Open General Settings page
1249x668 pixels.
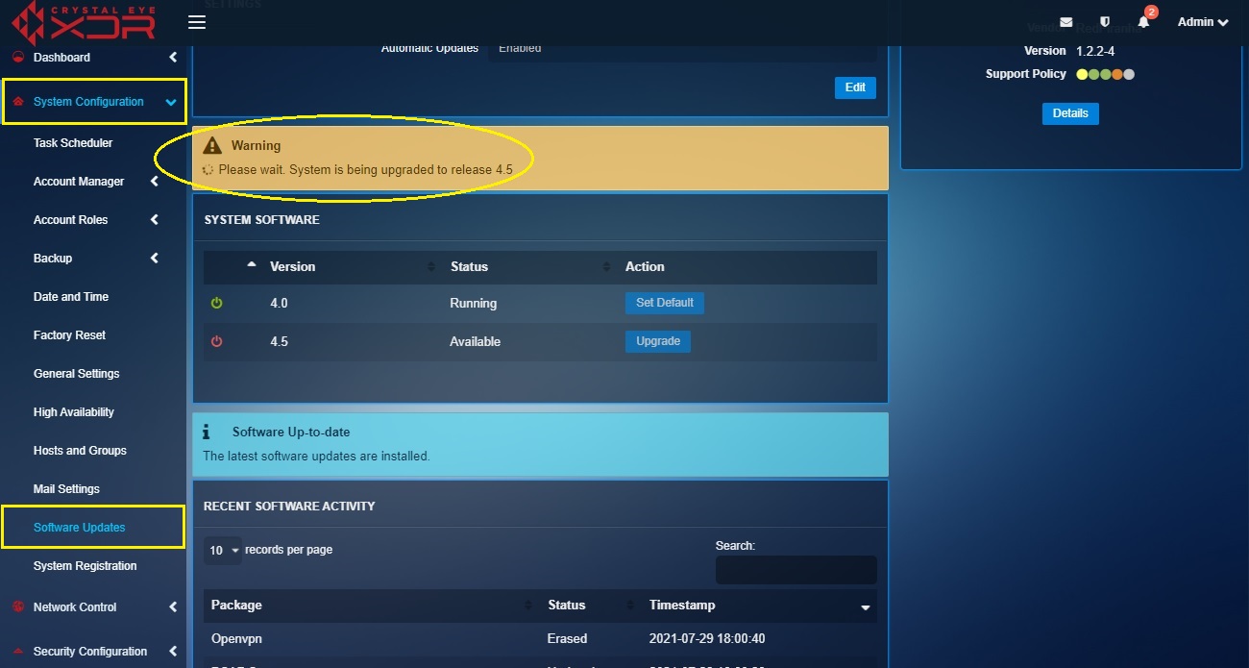click(x=77, y=374)
